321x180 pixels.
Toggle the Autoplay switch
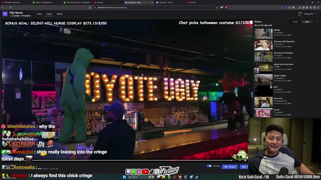pos(209,166)
